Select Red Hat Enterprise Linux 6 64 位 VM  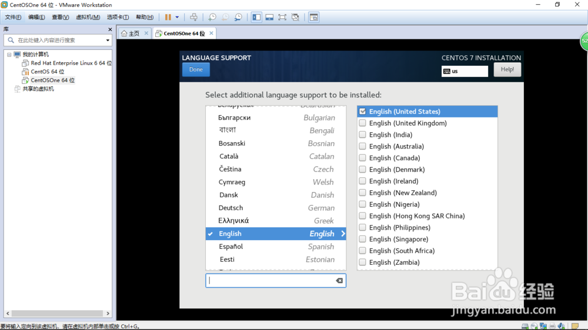pyautogui.click(x=71, y=63)
